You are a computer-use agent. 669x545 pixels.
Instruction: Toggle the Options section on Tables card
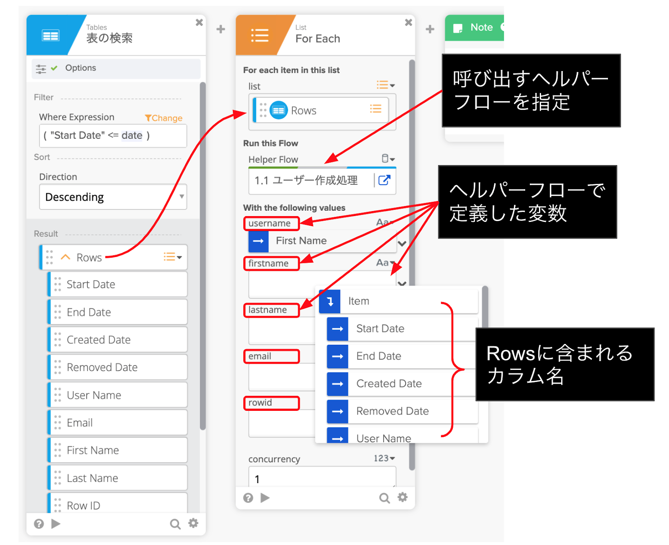[80, 68]
